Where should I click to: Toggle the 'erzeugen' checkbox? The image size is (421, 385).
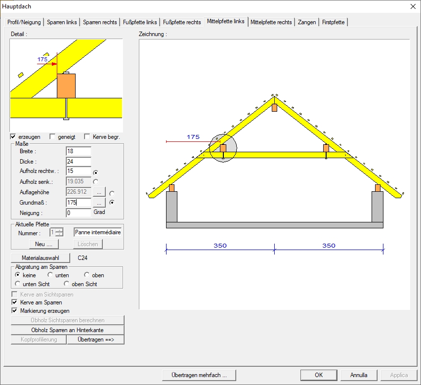13,137
